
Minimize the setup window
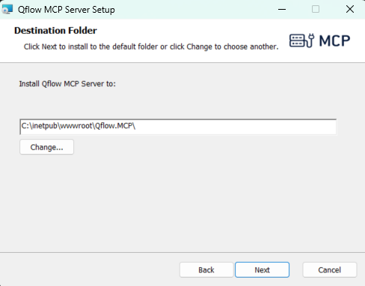[x=282, y=10]
